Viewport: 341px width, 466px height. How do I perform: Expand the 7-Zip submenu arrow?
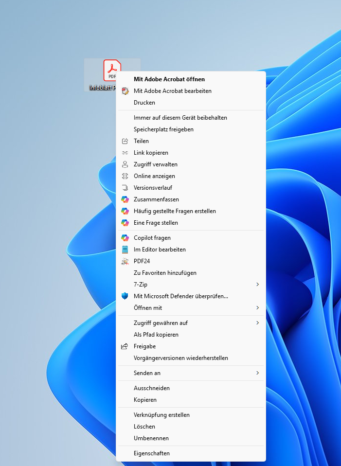pyautogui.click(x=257, y=285)
